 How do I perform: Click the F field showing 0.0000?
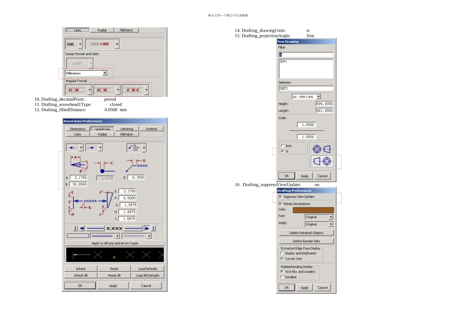[x=127, y=198]
